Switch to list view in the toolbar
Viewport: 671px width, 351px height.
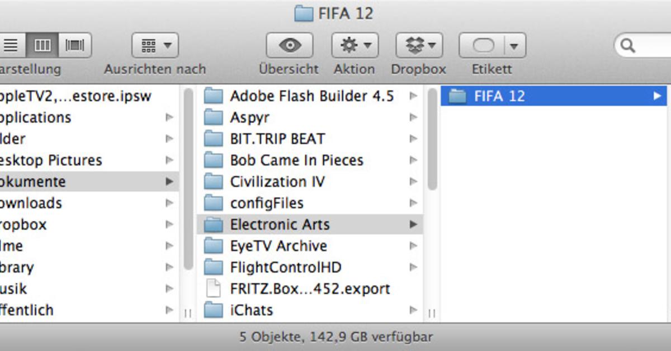click(x=11, y=45)
